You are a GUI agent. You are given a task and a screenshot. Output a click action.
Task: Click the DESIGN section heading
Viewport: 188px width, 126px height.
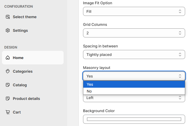(11, 47)
